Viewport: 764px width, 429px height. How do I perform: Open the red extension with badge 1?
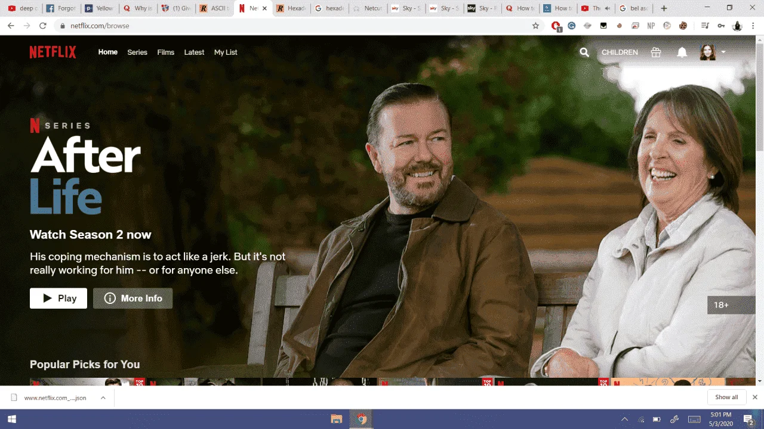coord(556,26)
